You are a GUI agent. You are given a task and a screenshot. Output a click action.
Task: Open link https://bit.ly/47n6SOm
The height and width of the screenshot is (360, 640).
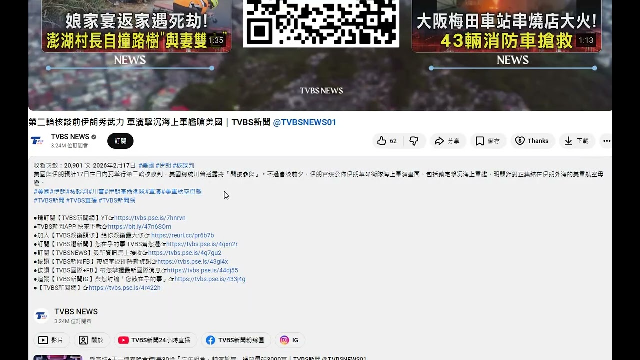(140, 227)
